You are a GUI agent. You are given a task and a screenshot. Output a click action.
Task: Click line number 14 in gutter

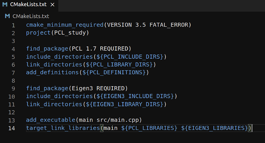(12, 128)
